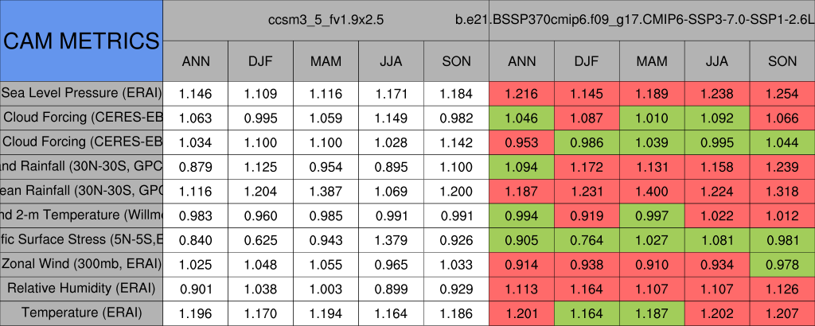Click the Relative Humidity (ERAI) row label
The image size is (815, 326).
tap(81, 289)
